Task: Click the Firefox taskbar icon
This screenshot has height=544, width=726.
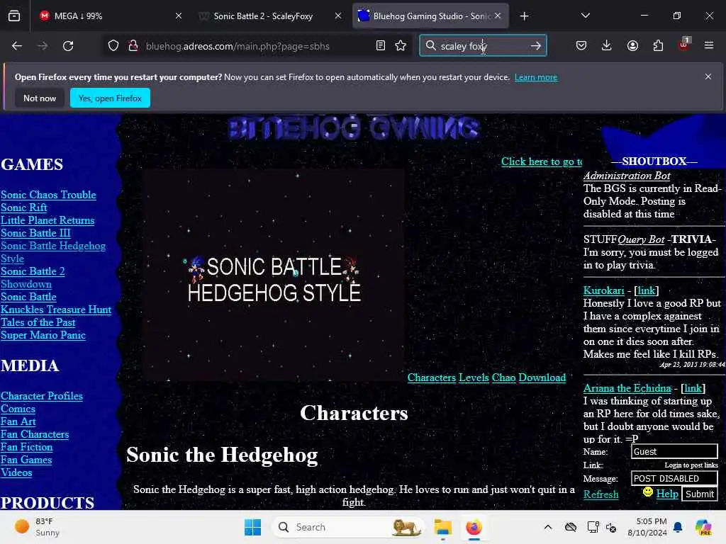Action: [474, 527]
